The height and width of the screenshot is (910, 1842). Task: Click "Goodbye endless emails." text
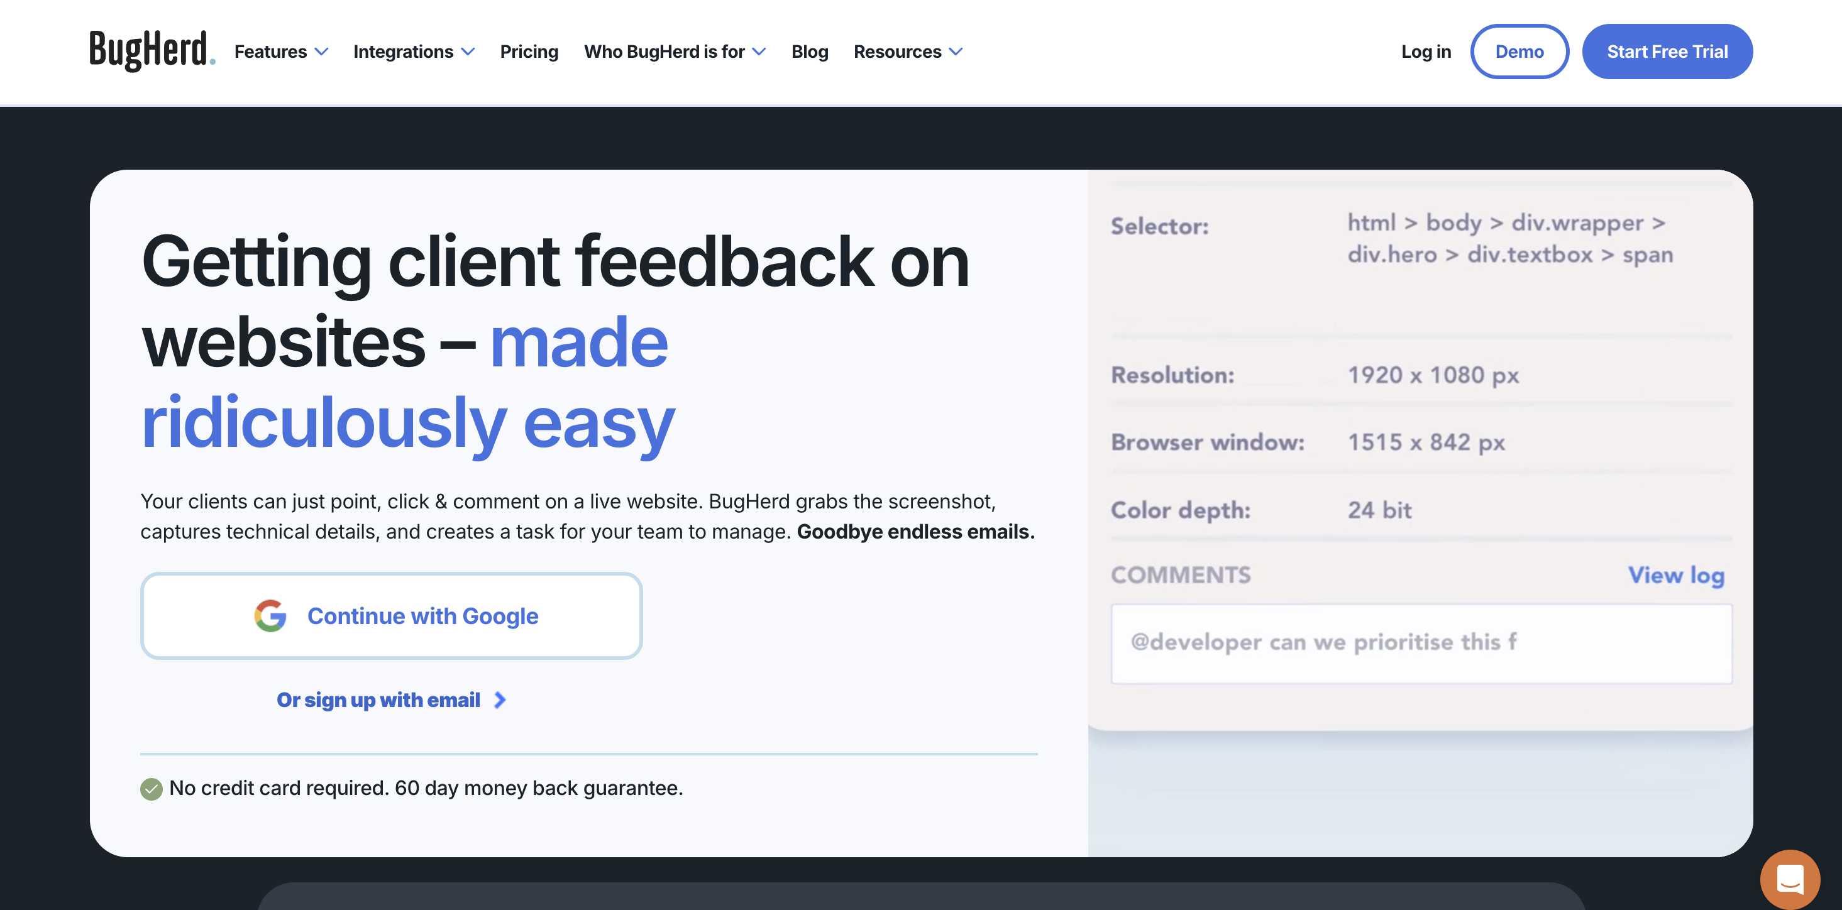coord(915,532)
